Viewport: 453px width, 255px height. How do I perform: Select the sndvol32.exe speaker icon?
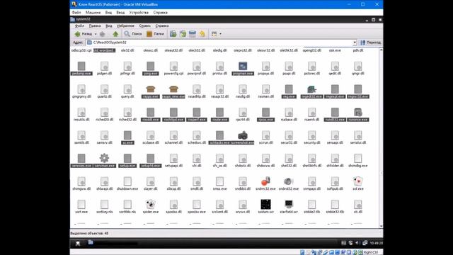click(289, 181)
